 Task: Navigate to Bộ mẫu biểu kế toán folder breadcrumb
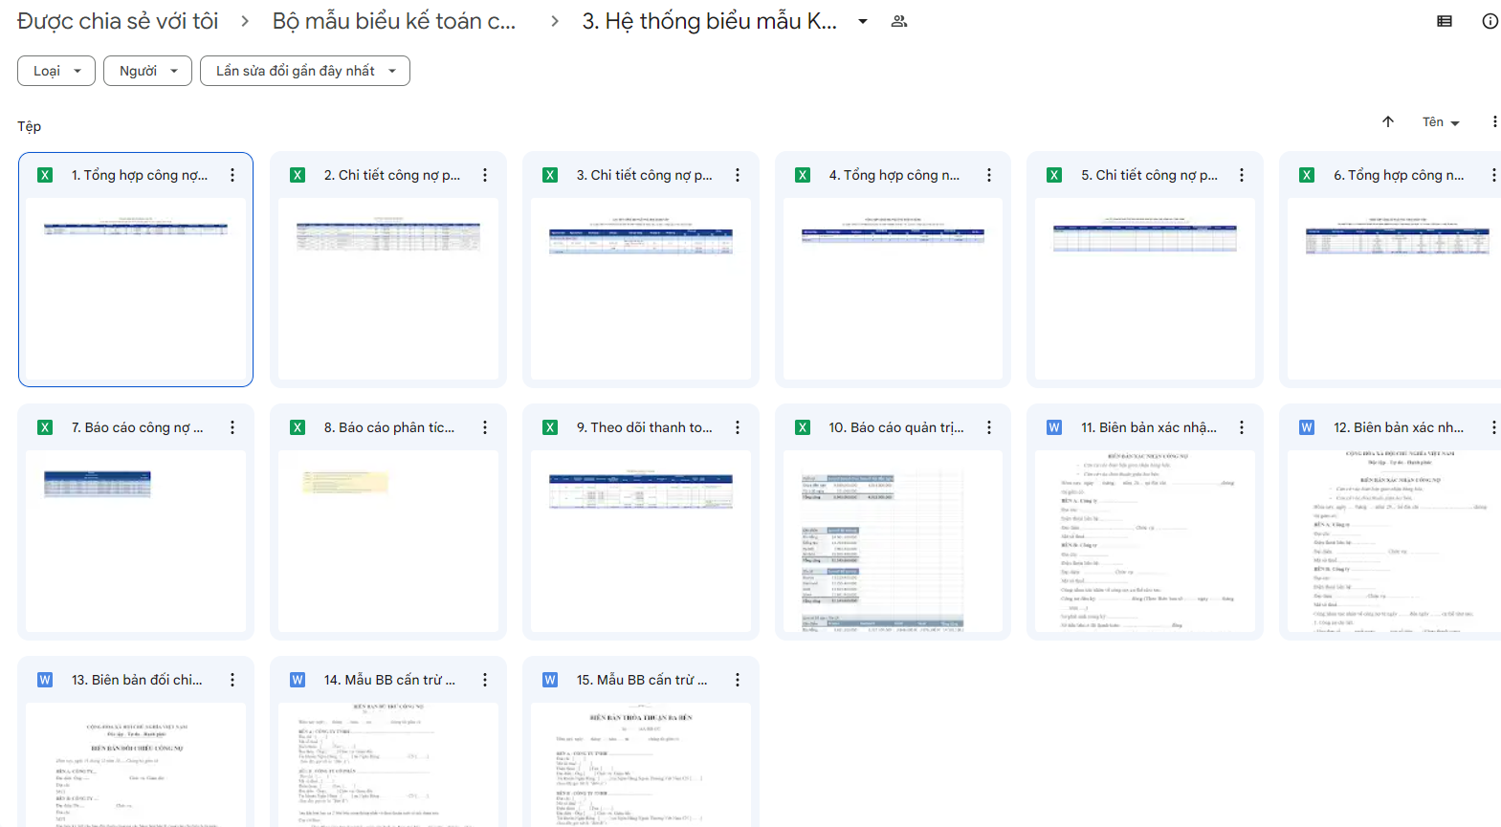click(394, 21)
